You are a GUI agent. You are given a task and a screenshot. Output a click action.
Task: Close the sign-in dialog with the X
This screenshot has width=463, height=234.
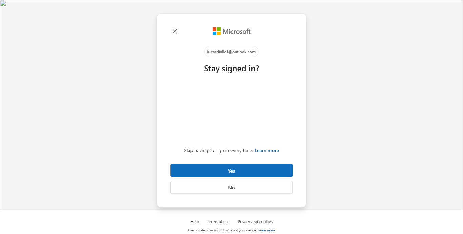[x=175, y=31]
